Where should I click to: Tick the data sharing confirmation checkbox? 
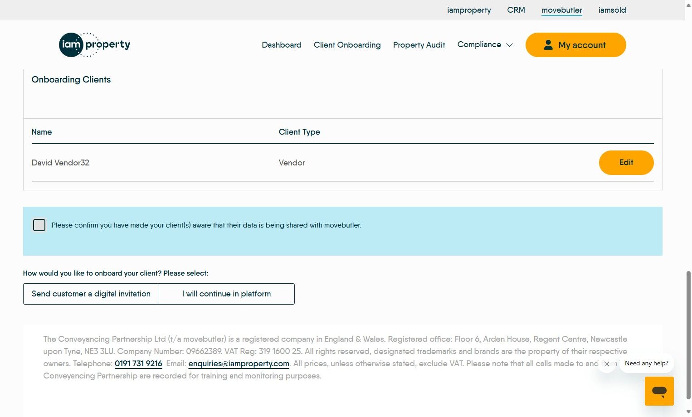coord(39,225)
